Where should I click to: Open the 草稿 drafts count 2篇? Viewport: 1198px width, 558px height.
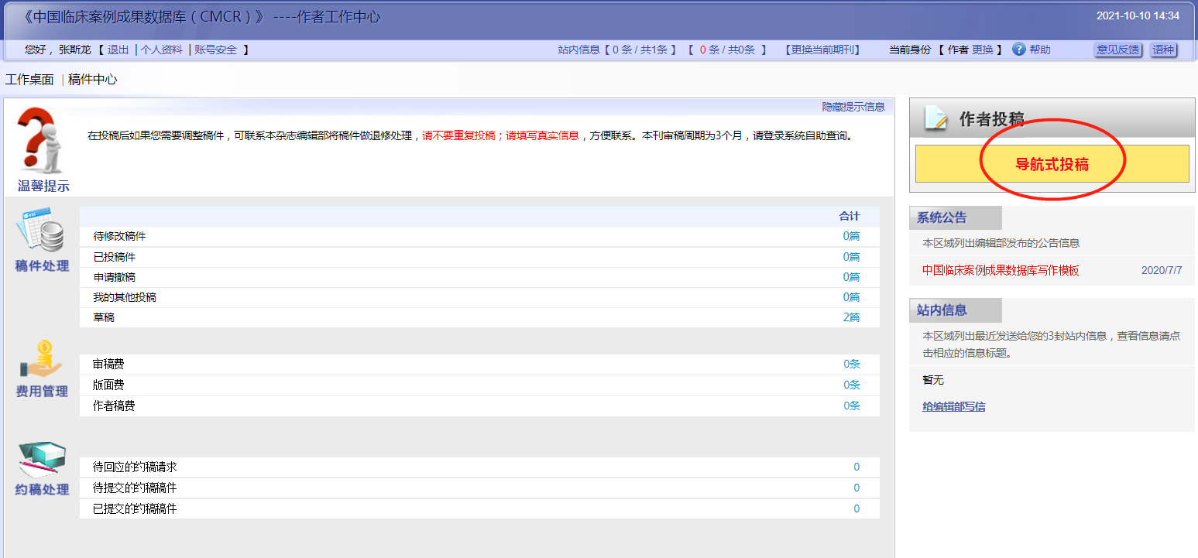[x=851, y=317]
